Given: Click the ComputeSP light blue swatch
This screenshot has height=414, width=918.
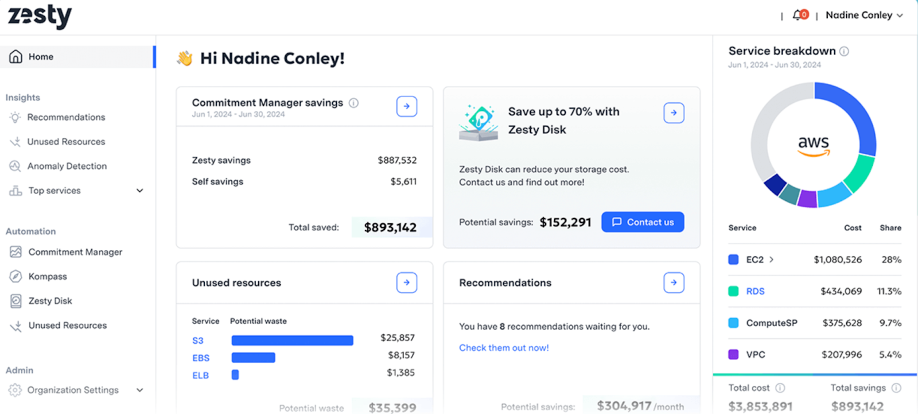Looking at the screenshot, I should coord(733,323).
